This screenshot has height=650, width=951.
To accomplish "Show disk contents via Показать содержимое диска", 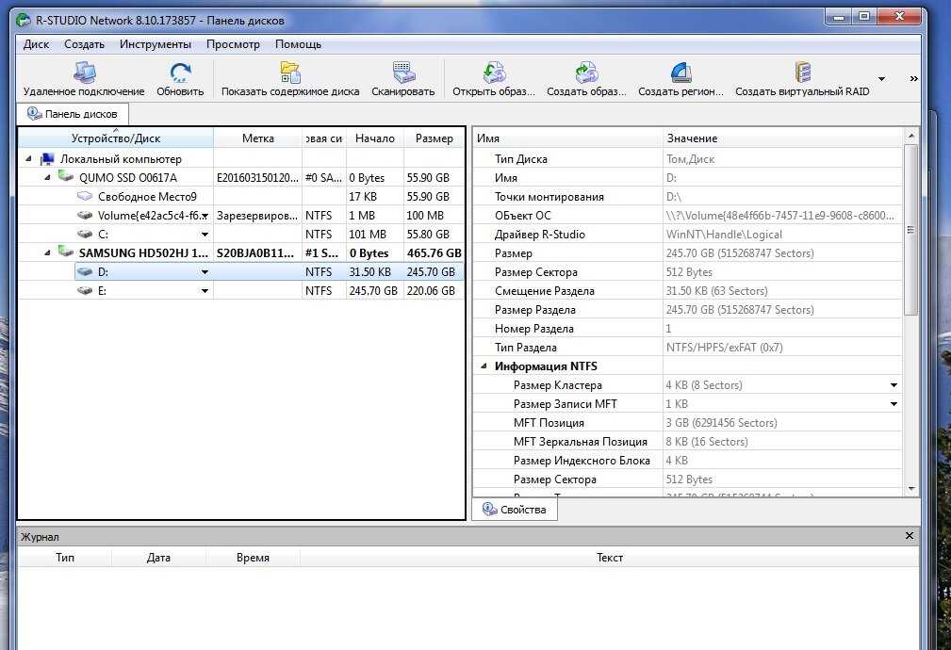I will [290, 73].
